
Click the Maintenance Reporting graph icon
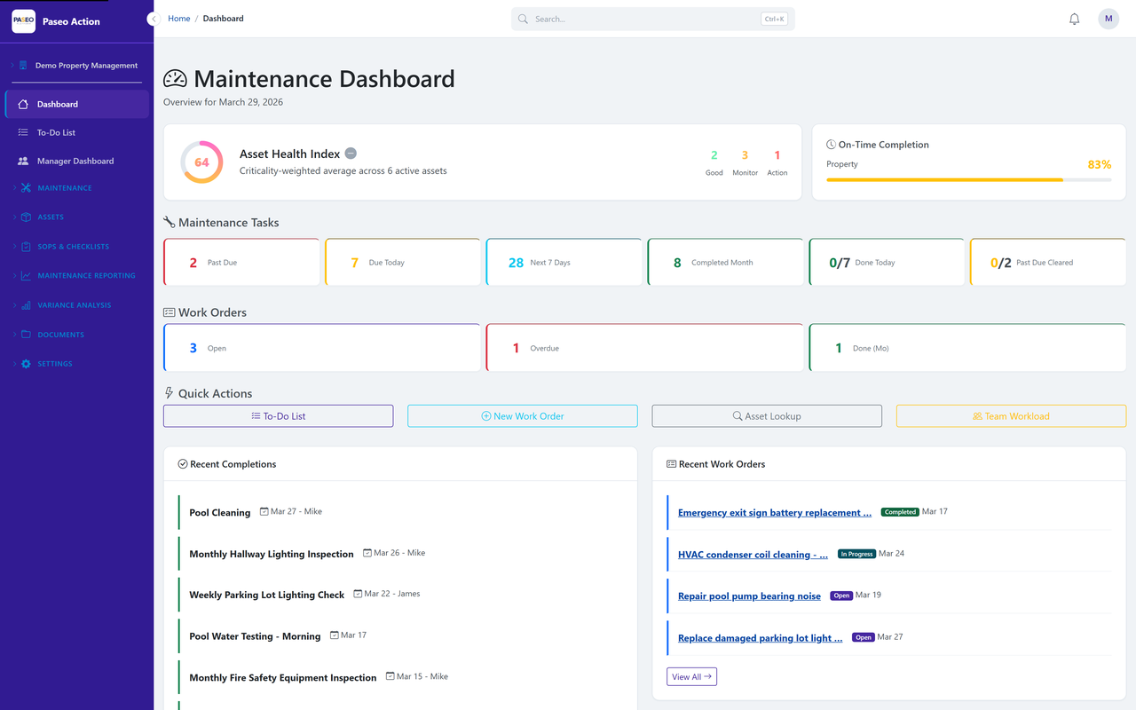(x=25, y=275)
